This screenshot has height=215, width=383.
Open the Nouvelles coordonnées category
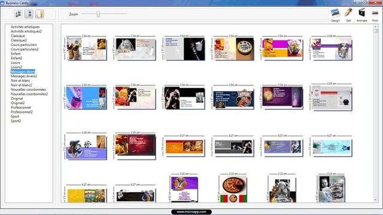coord(28,90)
